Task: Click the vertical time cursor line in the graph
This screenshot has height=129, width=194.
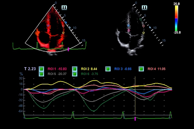Action: 135,96
